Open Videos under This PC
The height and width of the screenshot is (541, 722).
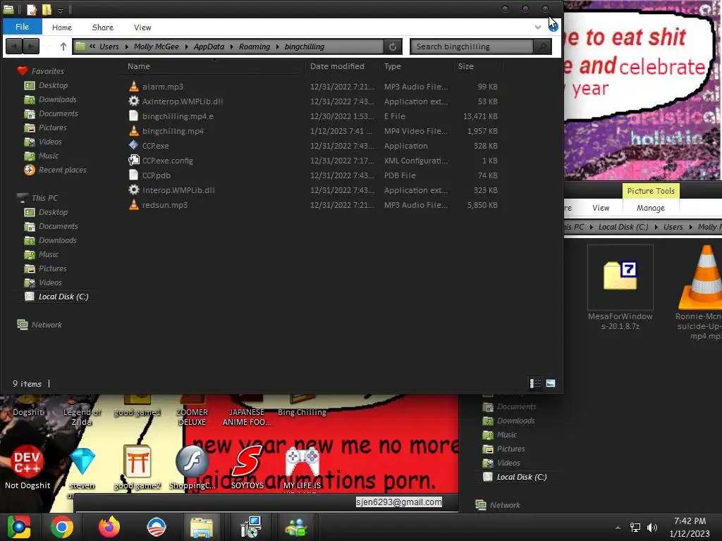tap(50, 282)
